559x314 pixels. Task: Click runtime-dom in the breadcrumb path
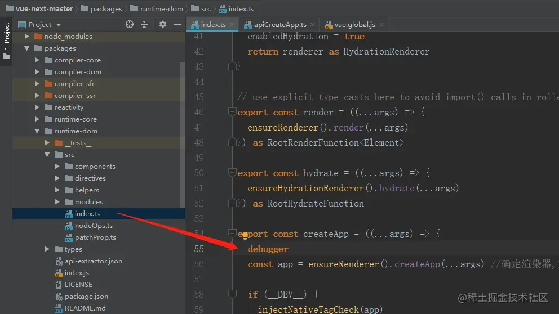tap(161, 8)
